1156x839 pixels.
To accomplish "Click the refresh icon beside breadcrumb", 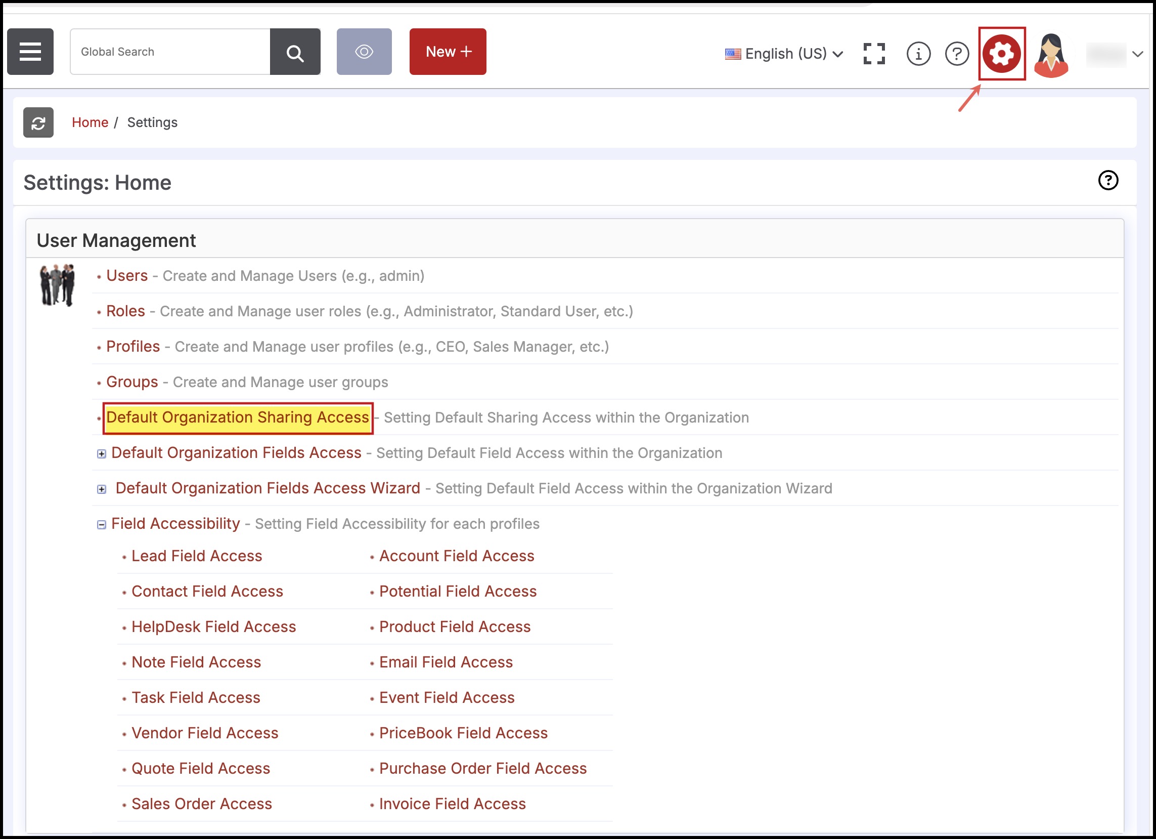I will (38, 122).
